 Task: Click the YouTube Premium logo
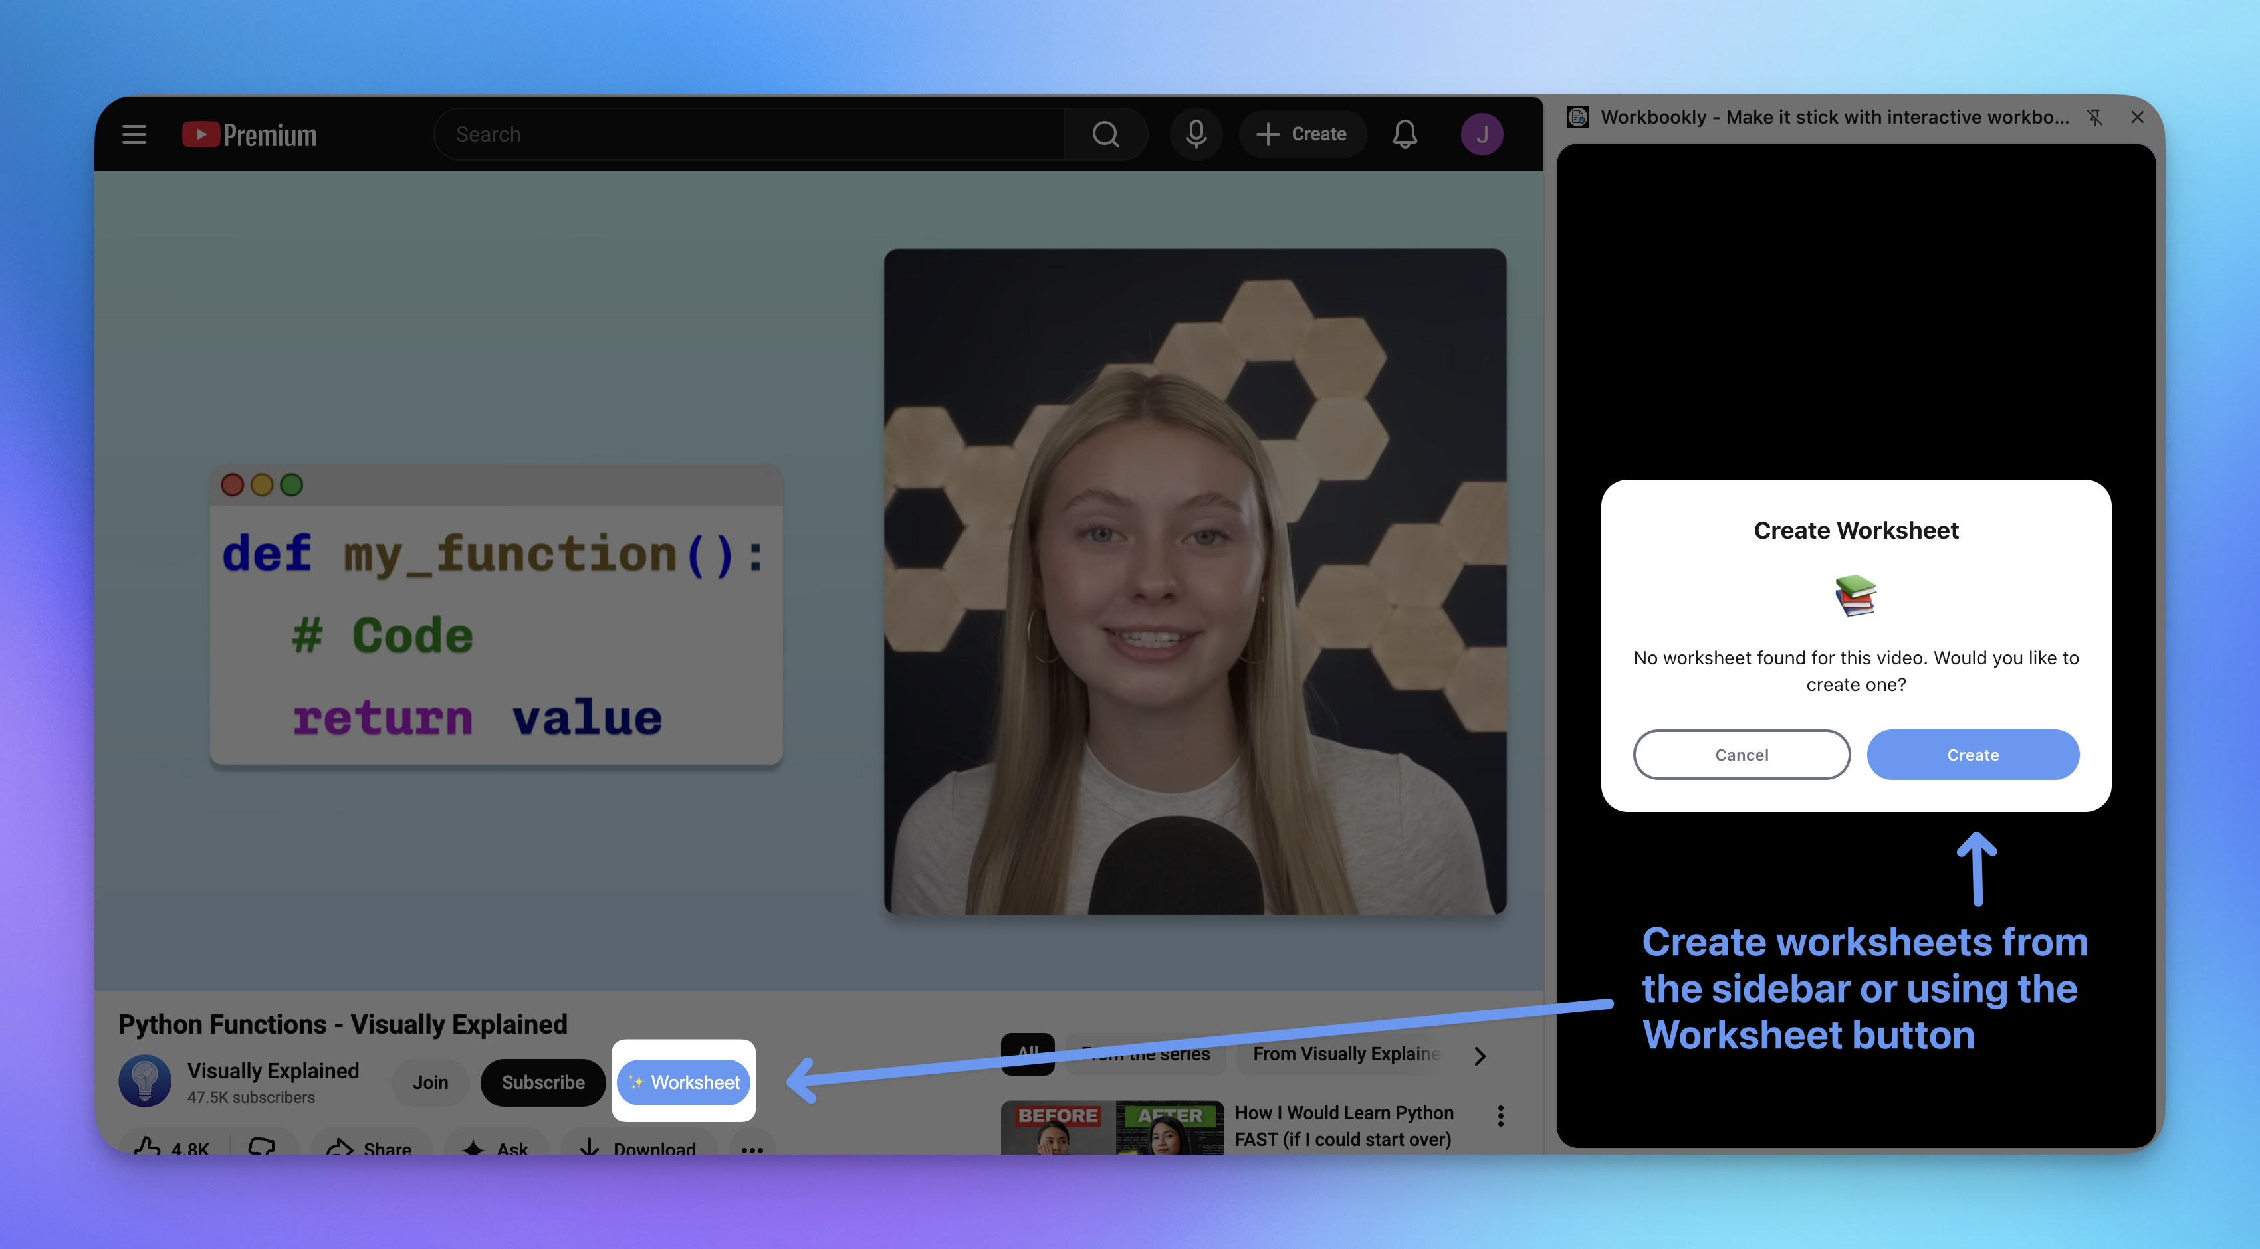249,134
